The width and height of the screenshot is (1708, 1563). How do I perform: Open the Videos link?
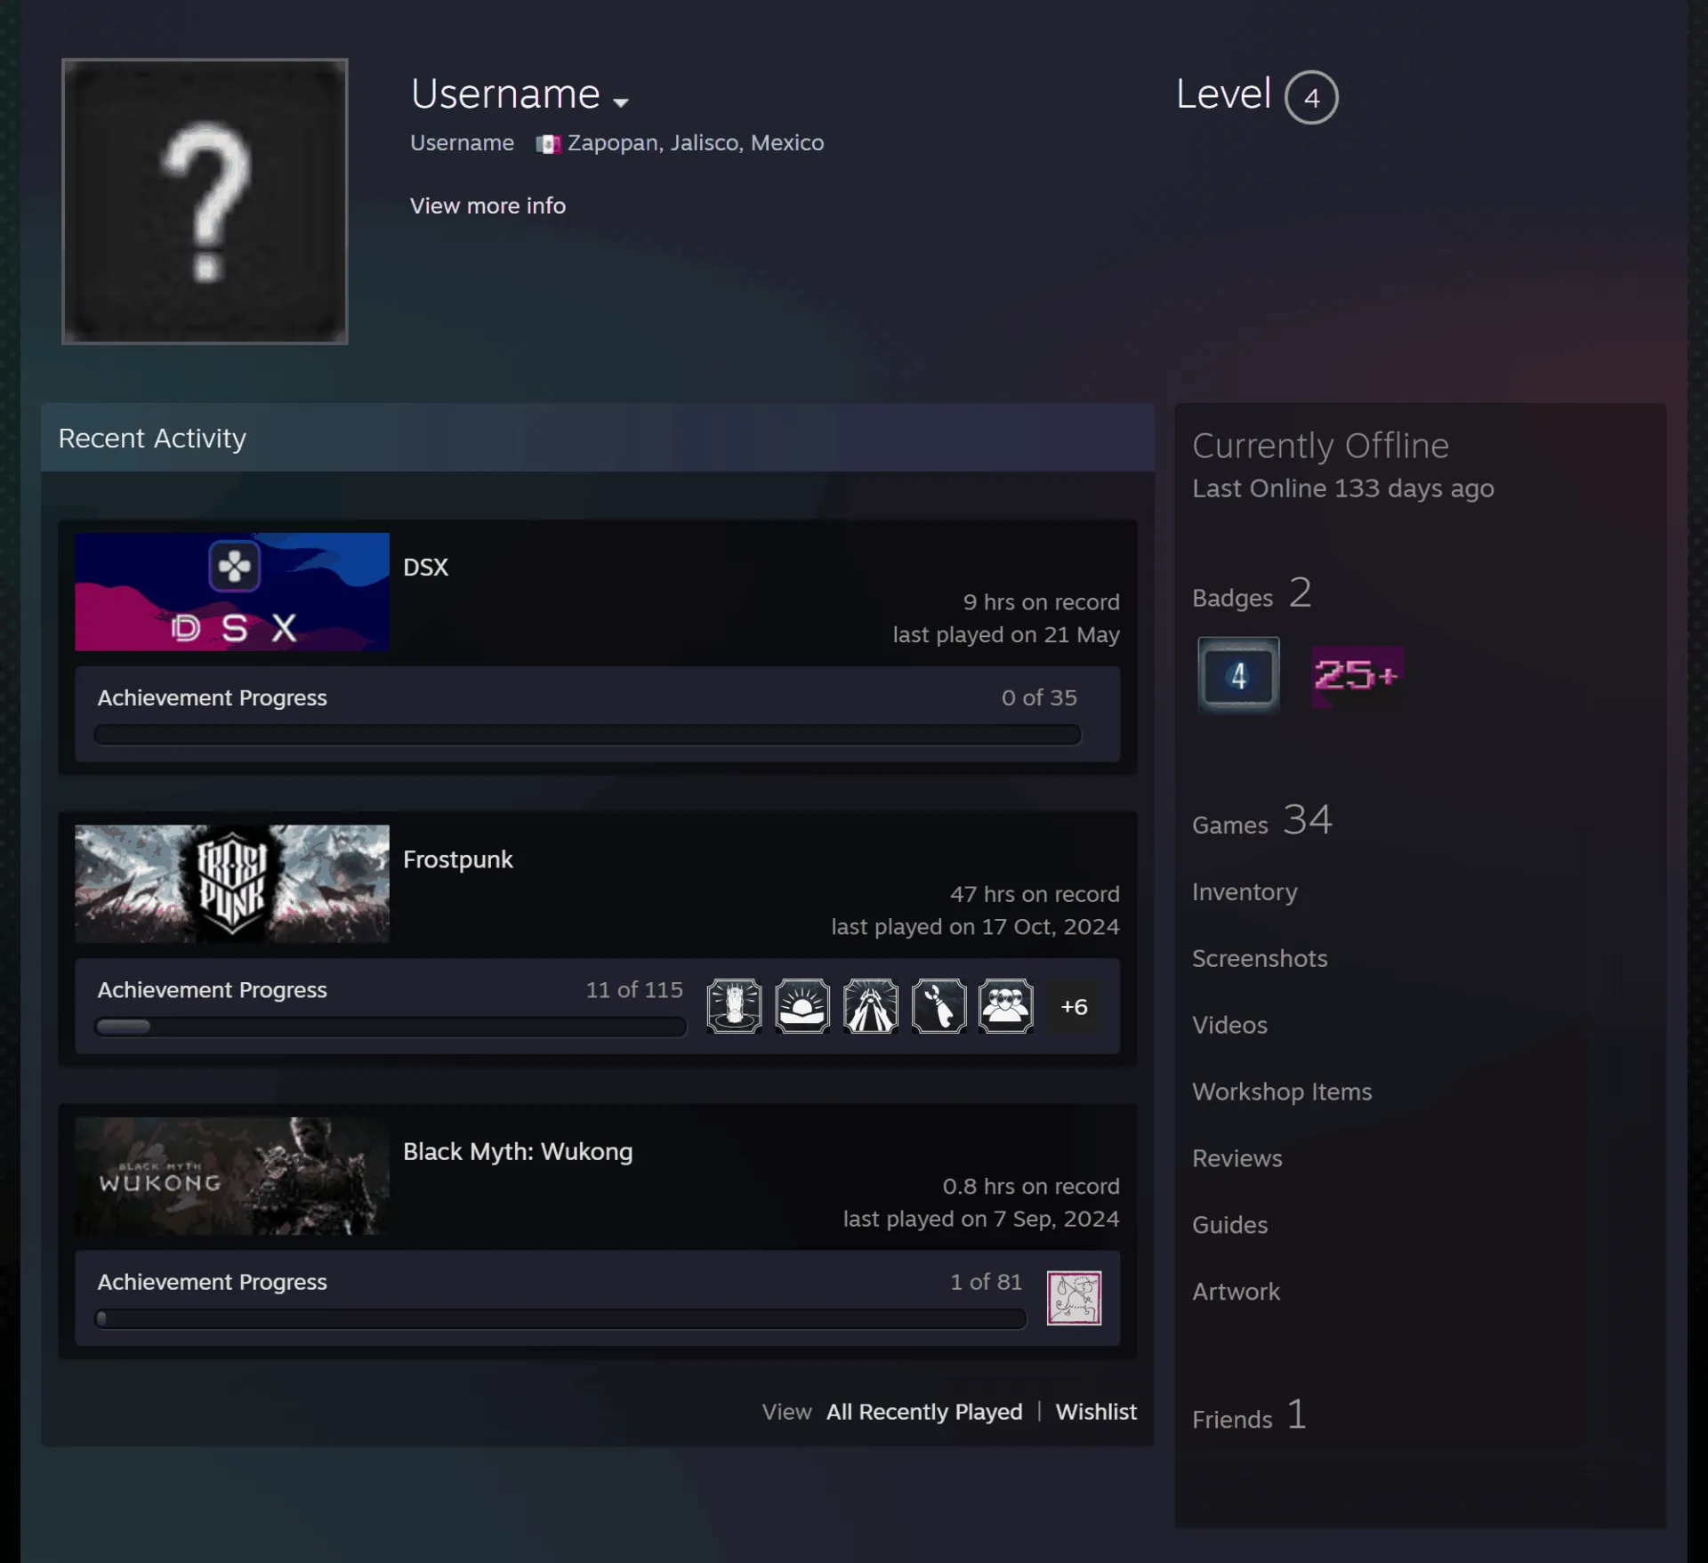pyautogui.click(x=1229, y=1025)
